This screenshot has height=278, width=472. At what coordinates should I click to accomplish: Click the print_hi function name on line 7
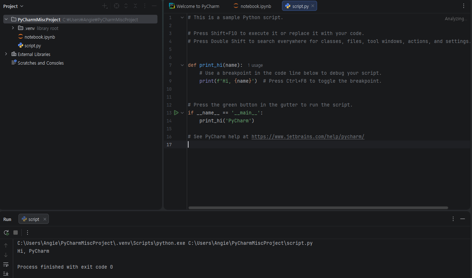211,65
